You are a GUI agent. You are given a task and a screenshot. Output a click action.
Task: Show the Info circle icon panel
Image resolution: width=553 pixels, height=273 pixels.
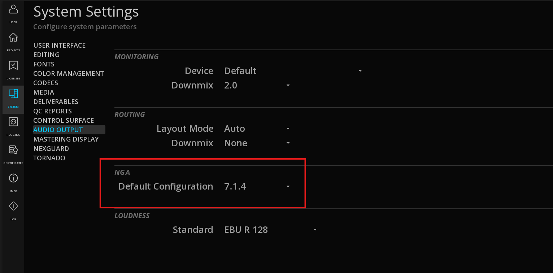pyautogui.click(x=13, y=182)
